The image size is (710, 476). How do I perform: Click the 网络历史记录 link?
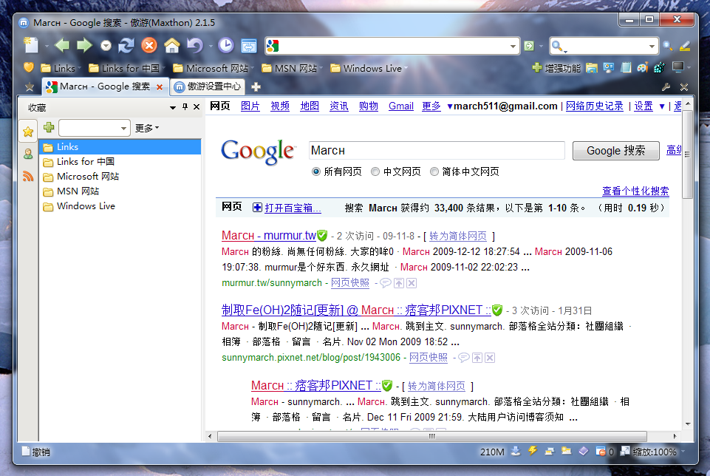tap(594, 106)
